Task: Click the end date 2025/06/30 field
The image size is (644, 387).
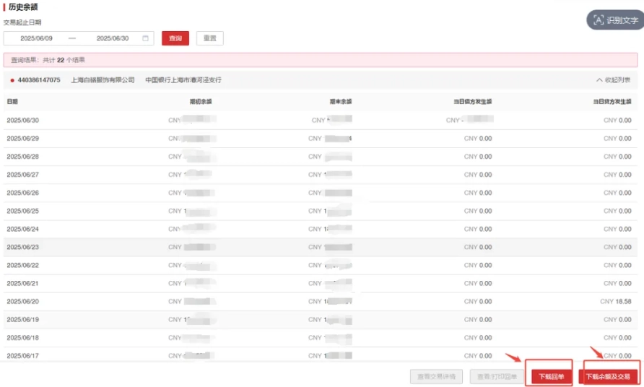Action: click(113, 38)
